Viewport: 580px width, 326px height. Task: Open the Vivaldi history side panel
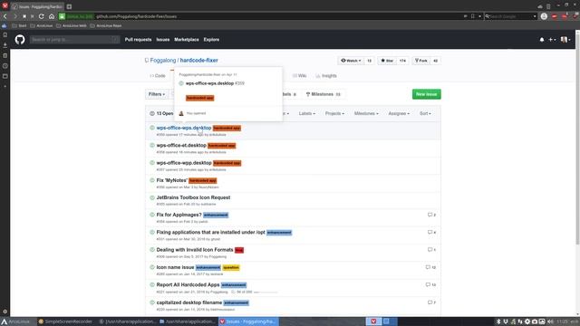(x=5, y=66)
